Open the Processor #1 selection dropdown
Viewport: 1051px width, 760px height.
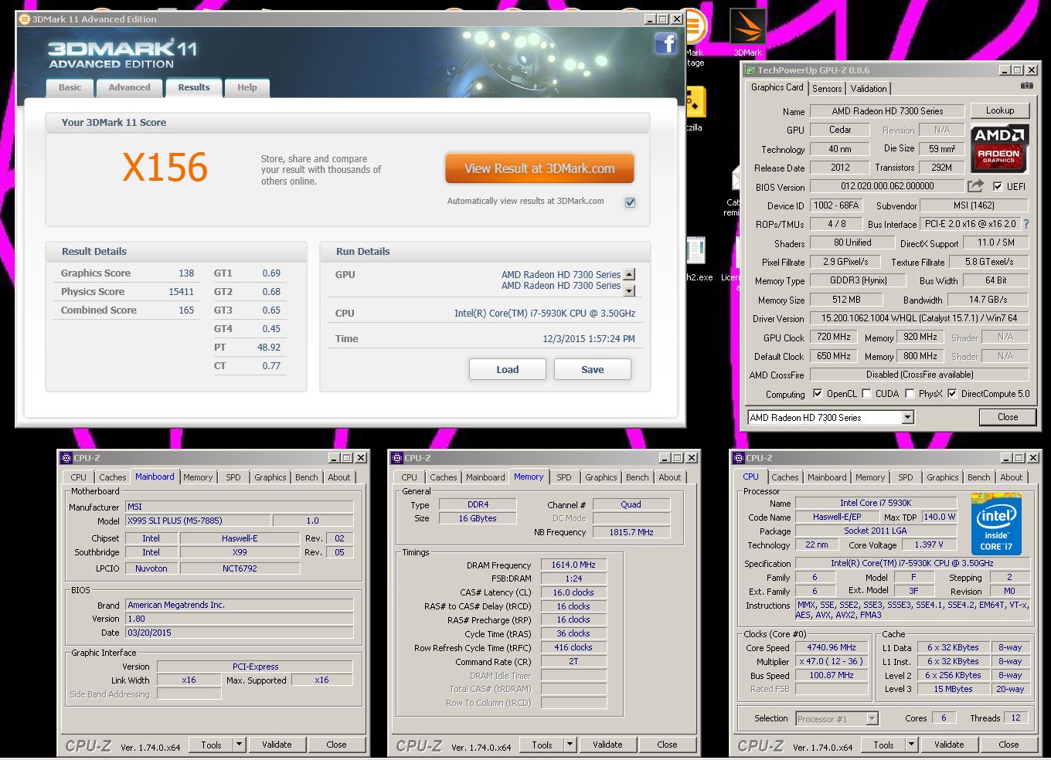[x=872, y=718]
